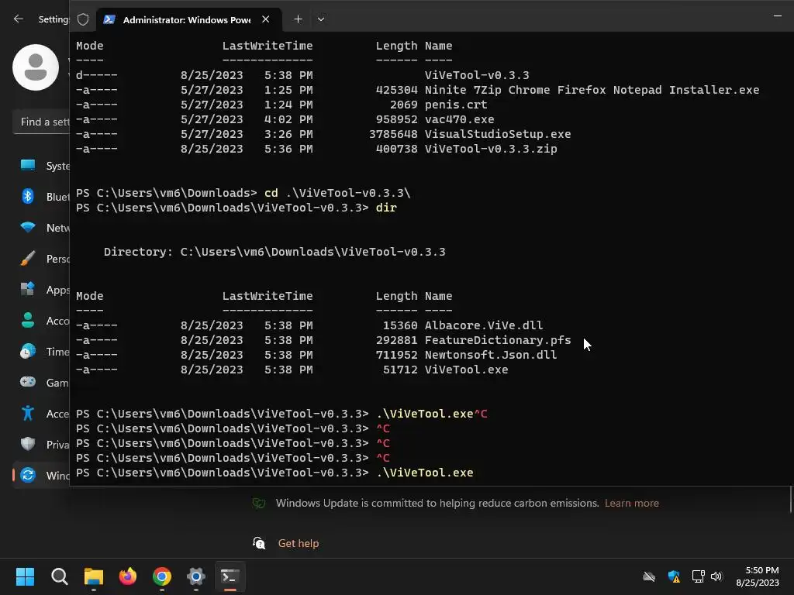
Task: Open the Windows Start menu
Action: click(x=25, y=576)
